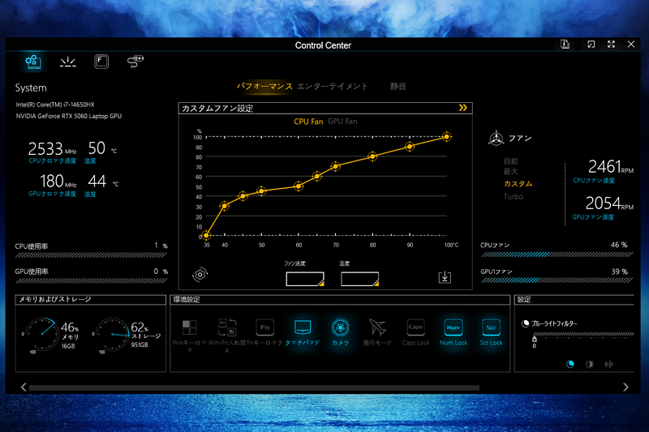The height and width of the screenshot is (432, 649).
Task: Select the blue moon settings page icon
Action: tap(570, 364)
